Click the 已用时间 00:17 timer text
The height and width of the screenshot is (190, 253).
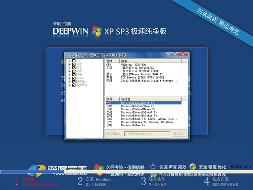tap(241, 167)
